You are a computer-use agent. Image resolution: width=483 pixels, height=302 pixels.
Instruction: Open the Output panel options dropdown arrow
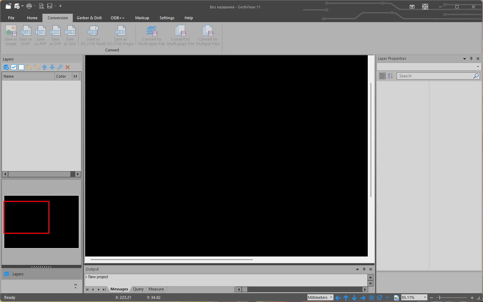click(x=357, y=269)
